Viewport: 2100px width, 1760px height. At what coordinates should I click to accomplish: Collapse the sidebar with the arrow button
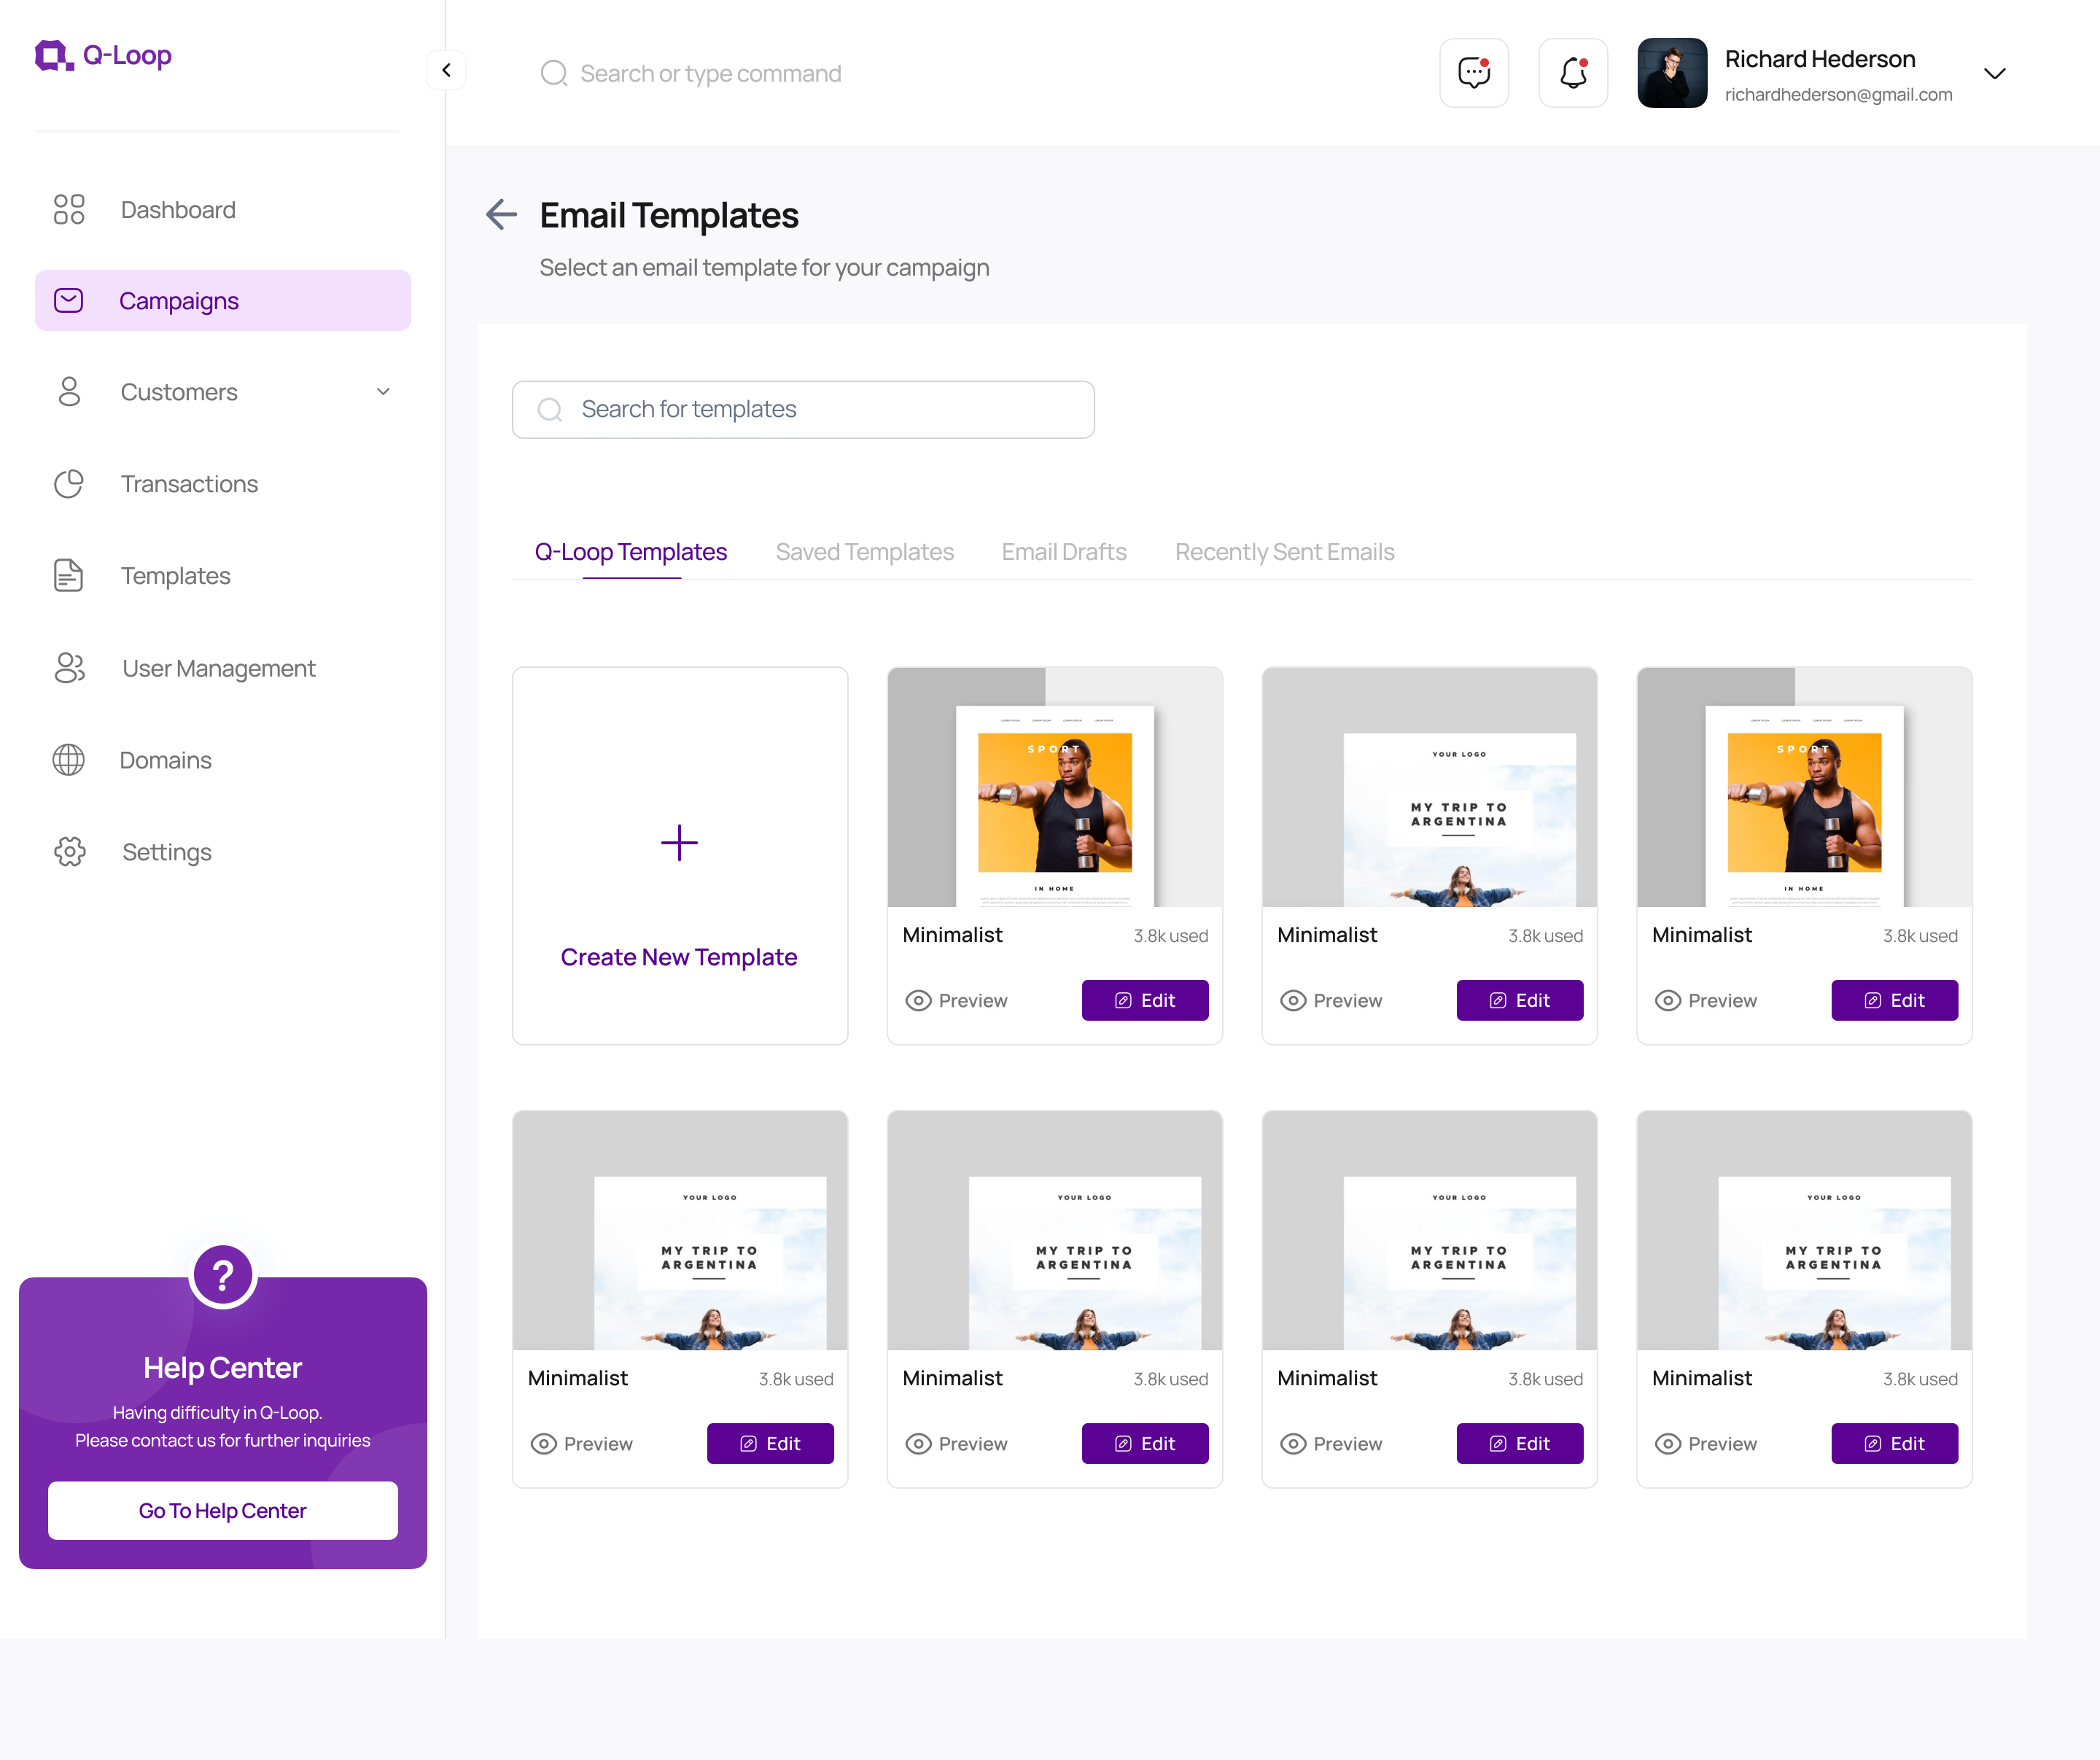[446, 70]
